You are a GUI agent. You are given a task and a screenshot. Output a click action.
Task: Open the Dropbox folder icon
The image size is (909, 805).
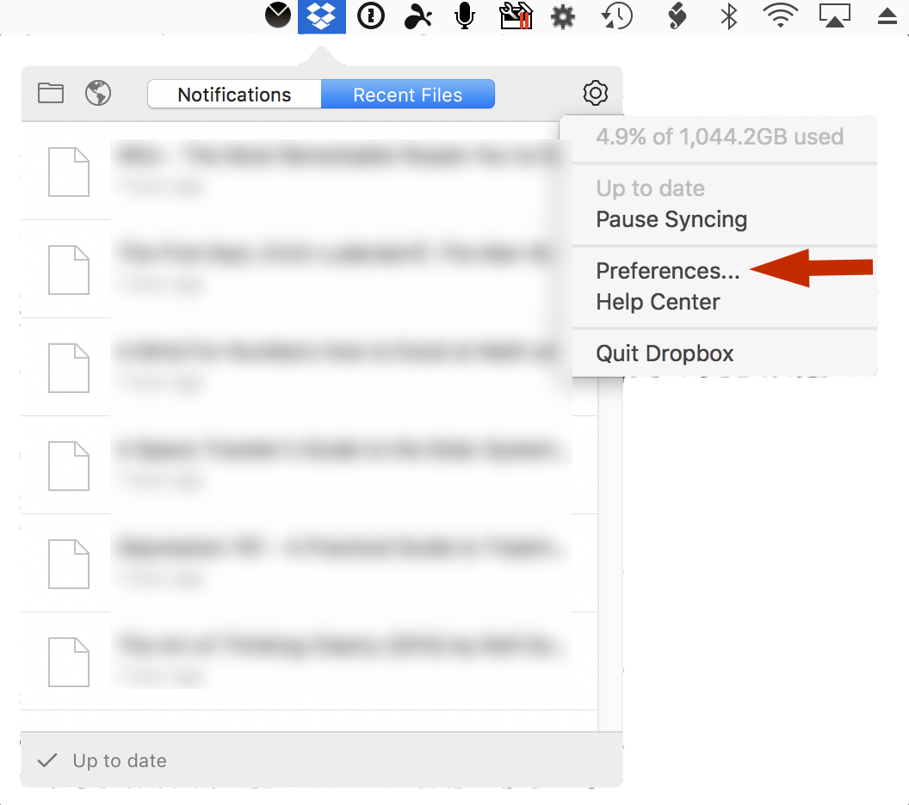(51, 93)
